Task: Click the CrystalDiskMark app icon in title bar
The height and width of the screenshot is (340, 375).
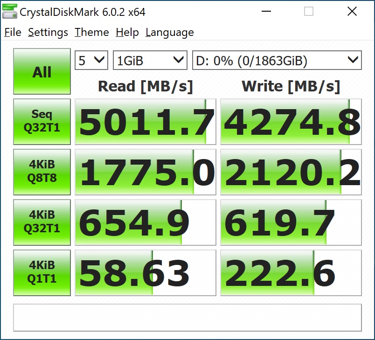Action: point(10,12)
